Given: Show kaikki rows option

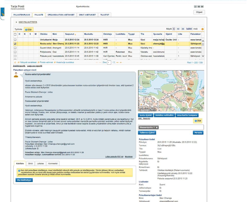Looking at the screenshot, I should click(189, 29).
